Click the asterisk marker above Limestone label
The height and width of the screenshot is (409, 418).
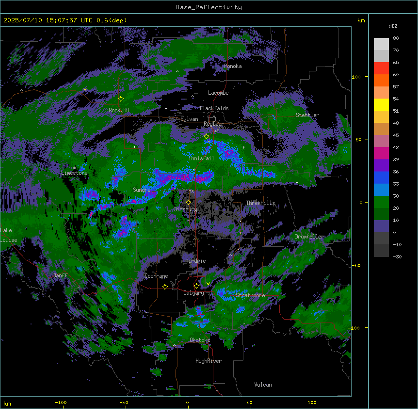[75, 168]
